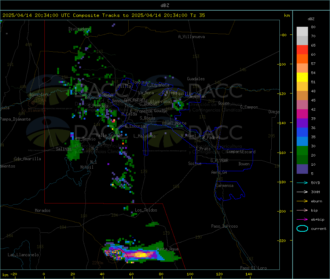Click the C_Española map label
The height and width of the screenshot is (279, 330).
158,85
